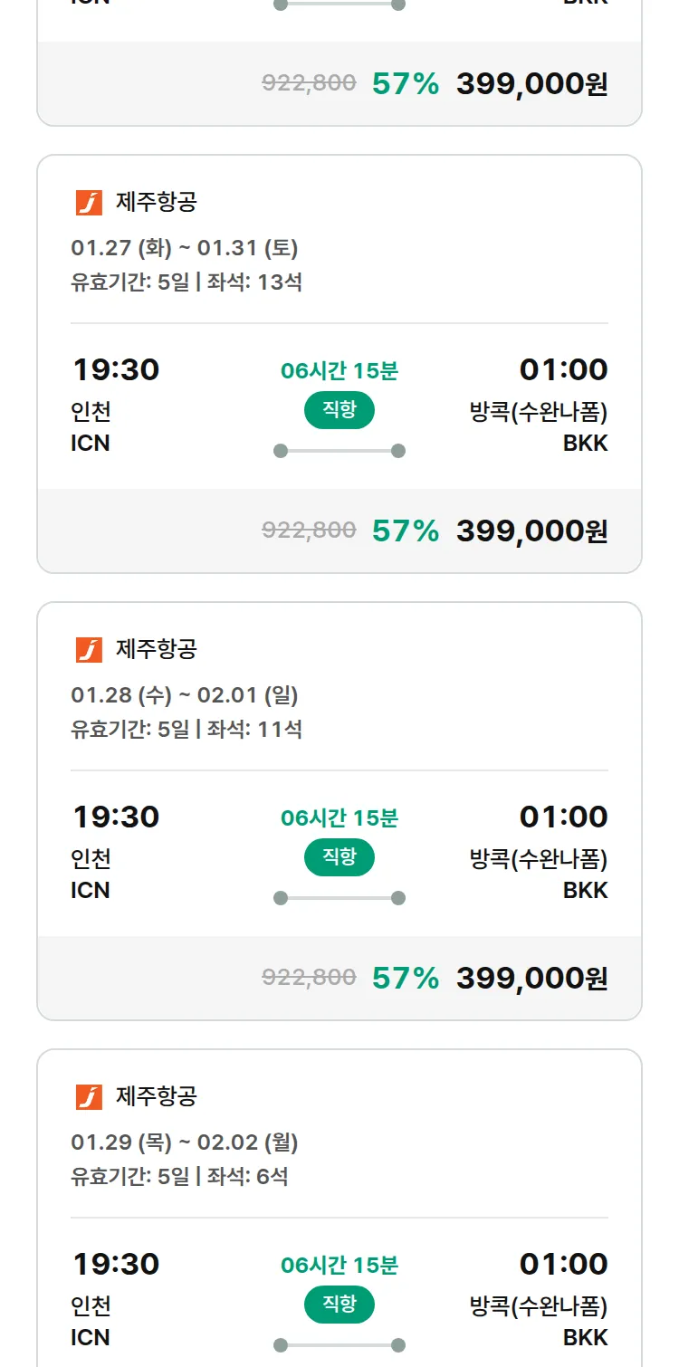Select the 399,000원 price on the 01.28 flight

(x=531, y=978)
